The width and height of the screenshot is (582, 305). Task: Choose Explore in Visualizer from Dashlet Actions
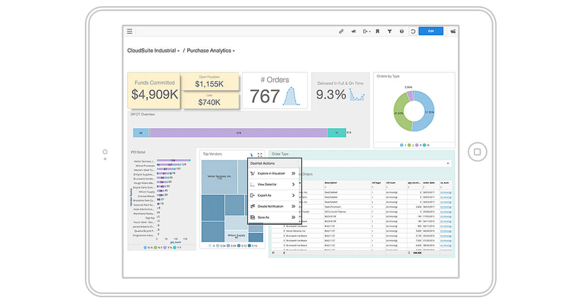click(272, 174)
